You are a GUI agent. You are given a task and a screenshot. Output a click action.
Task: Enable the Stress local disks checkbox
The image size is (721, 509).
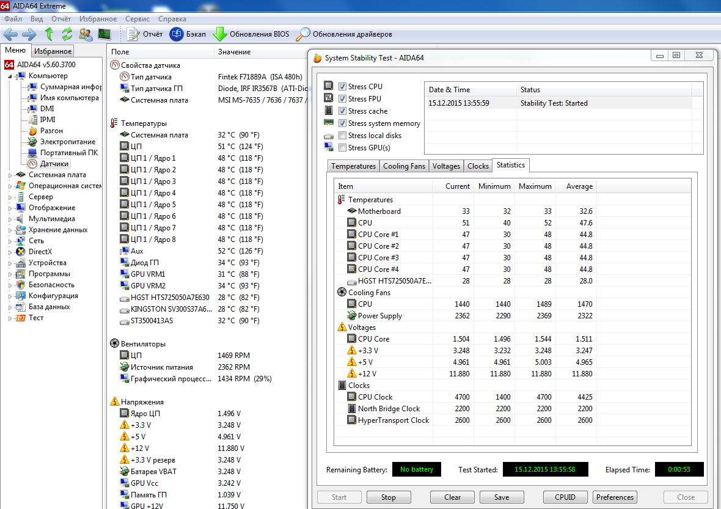pyautogui.click(x=342, y=136)
